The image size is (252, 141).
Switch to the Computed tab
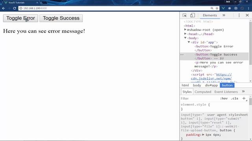(x=203, y=92)
